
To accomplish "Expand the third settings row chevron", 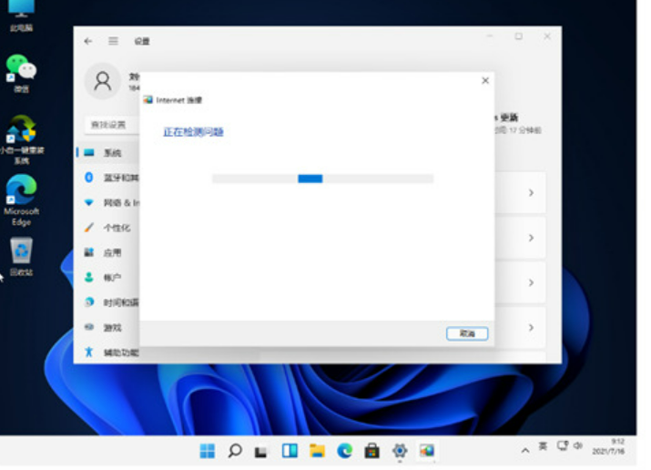I will 531,282.
